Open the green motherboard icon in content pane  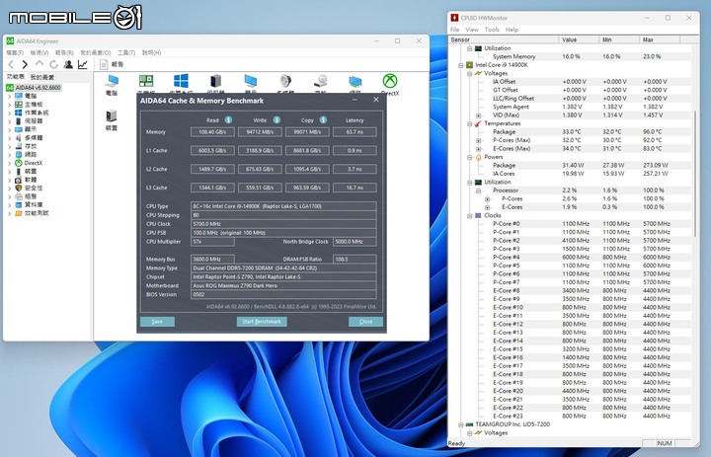pos(146,81)
